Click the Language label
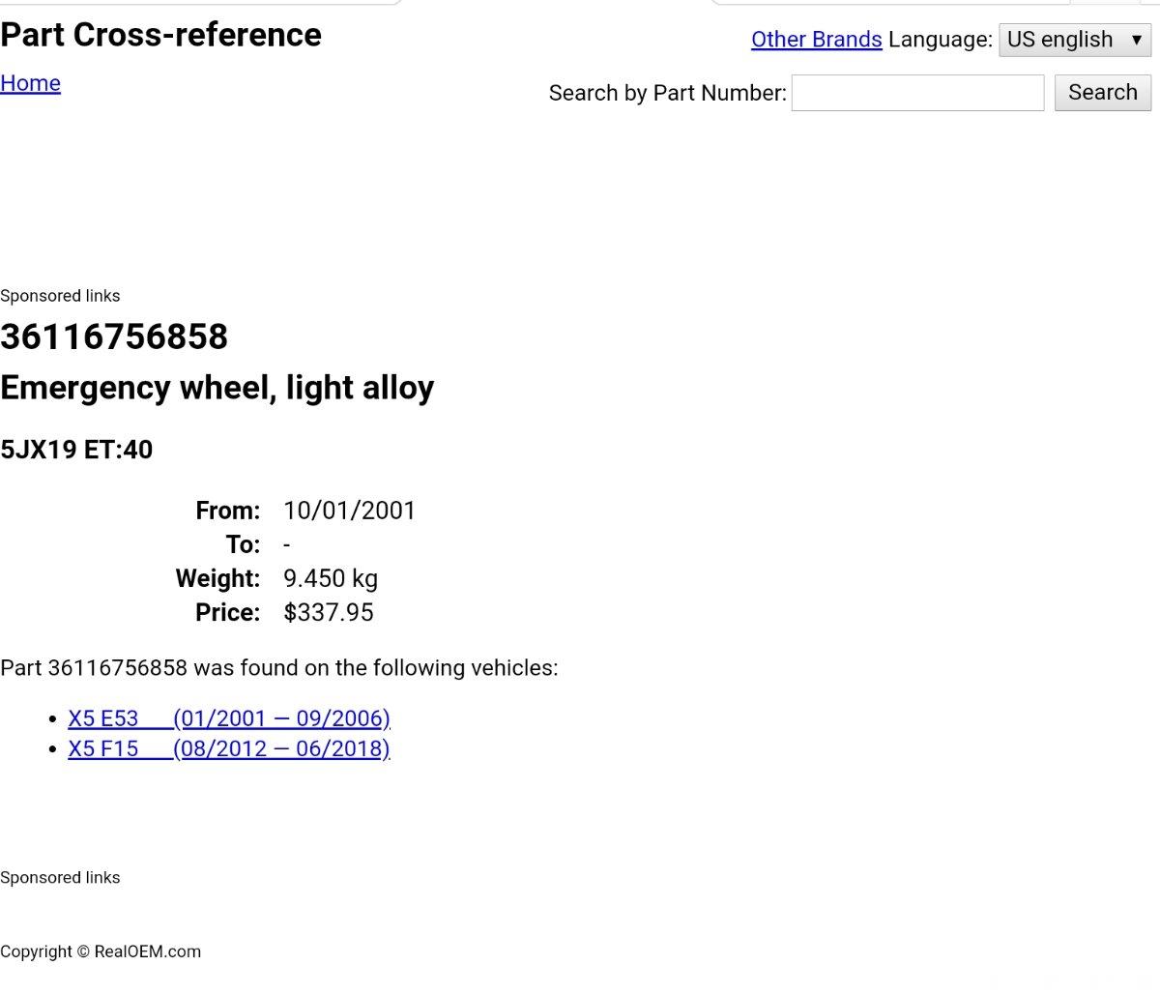The height and width of the screenshot is (995, 1160). (x=941, y=40)
